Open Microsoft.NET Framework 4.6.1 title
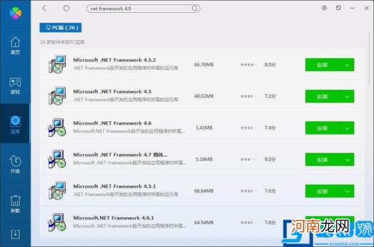The height and width of the screenshot is (247, 374). (x=113, y=218)
